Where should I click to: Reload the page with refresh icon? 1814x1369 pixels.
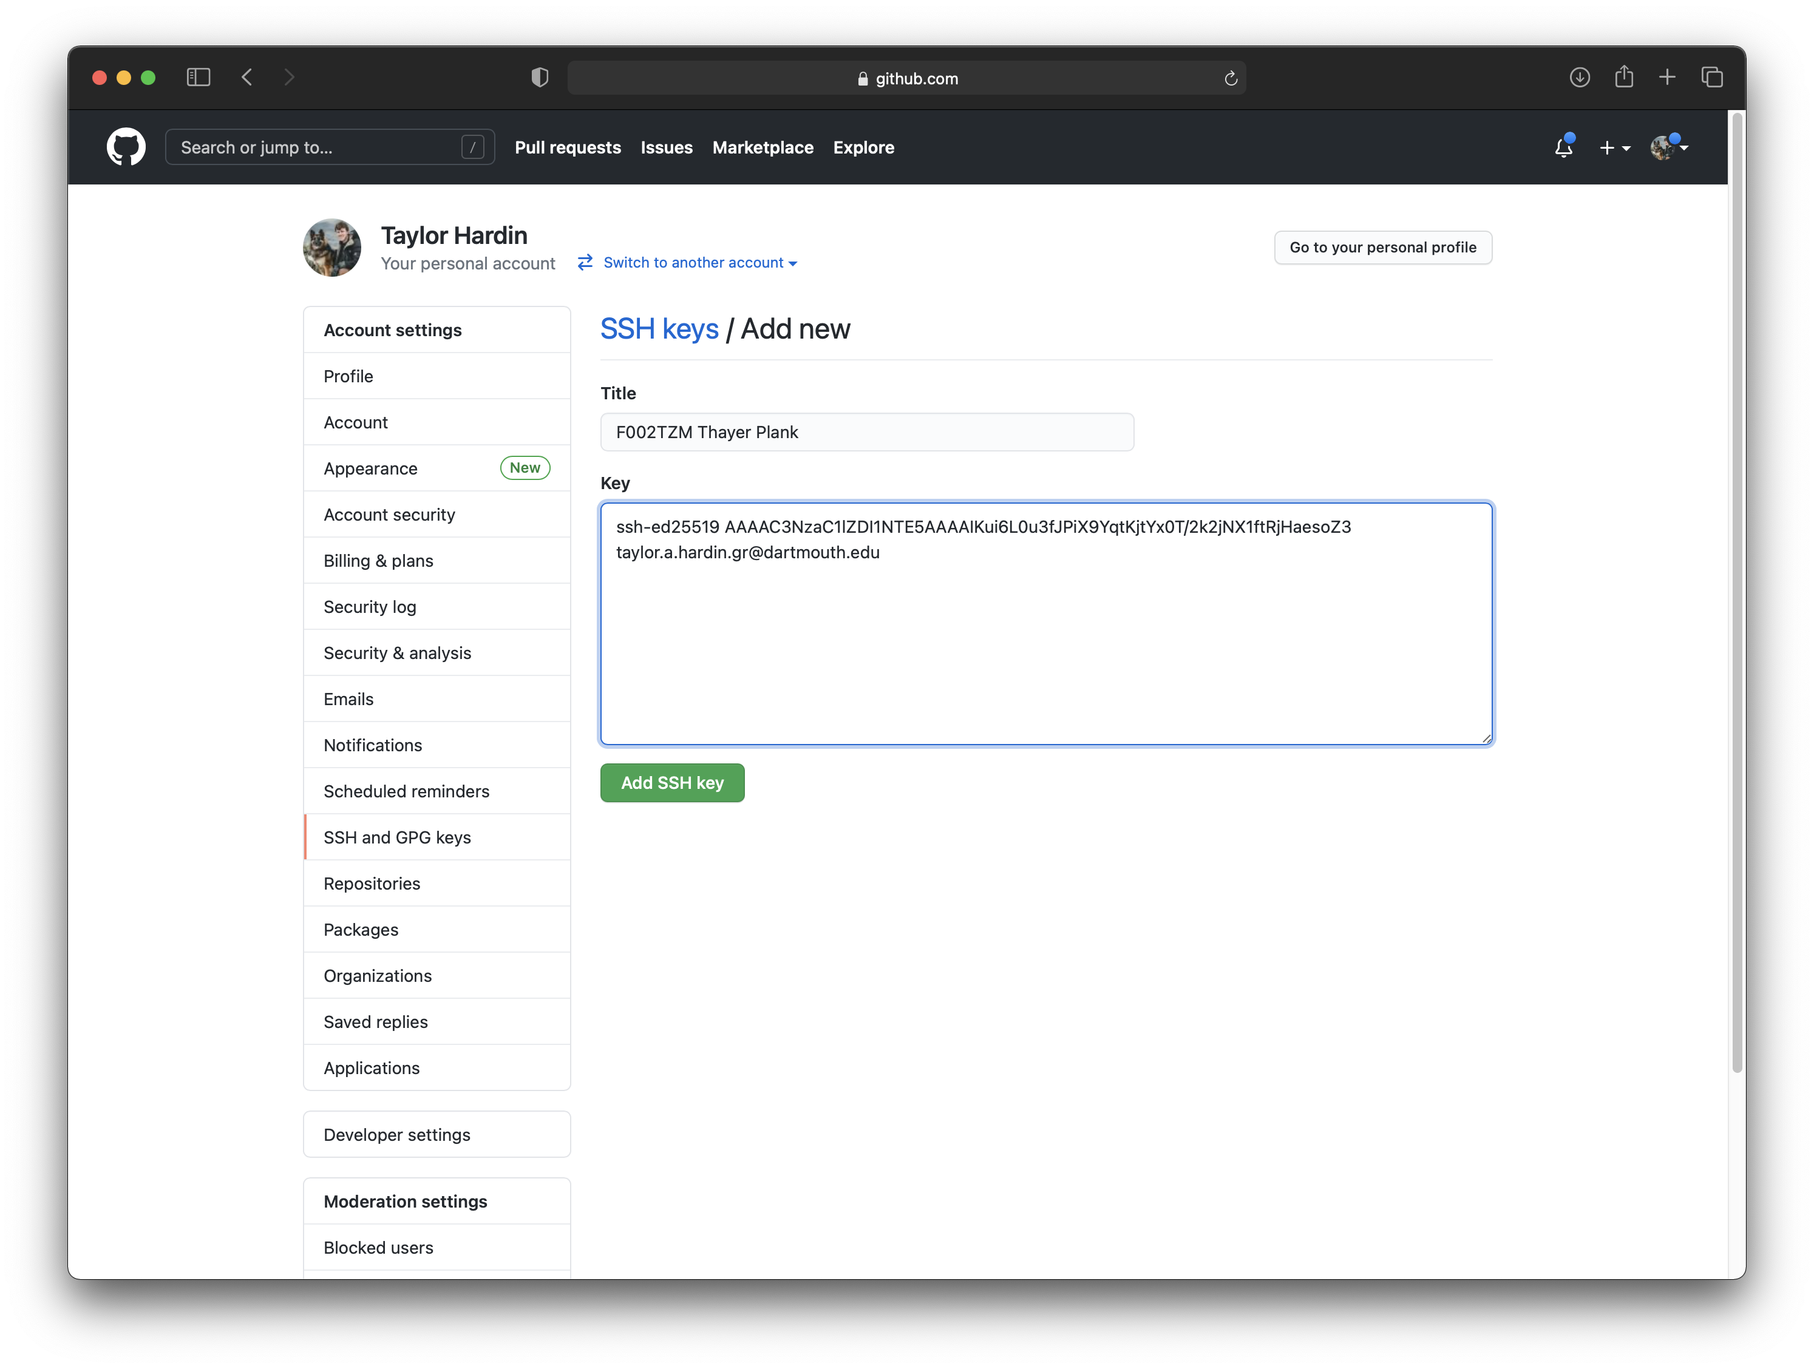click(1230, 79)
